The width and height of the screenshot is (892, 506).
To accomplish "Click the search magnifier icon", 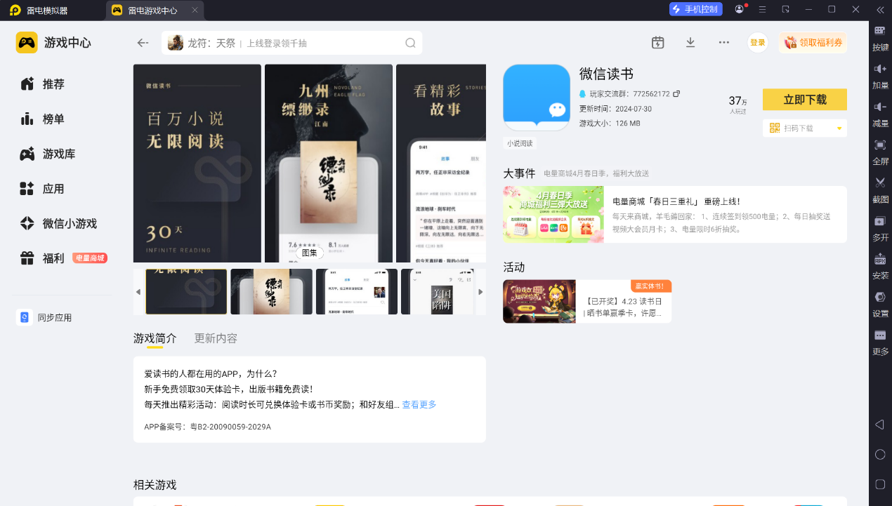I will 410,43.
